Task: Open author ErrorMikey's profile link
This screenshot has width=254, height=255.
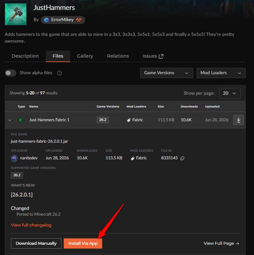Action: [62, 20]
